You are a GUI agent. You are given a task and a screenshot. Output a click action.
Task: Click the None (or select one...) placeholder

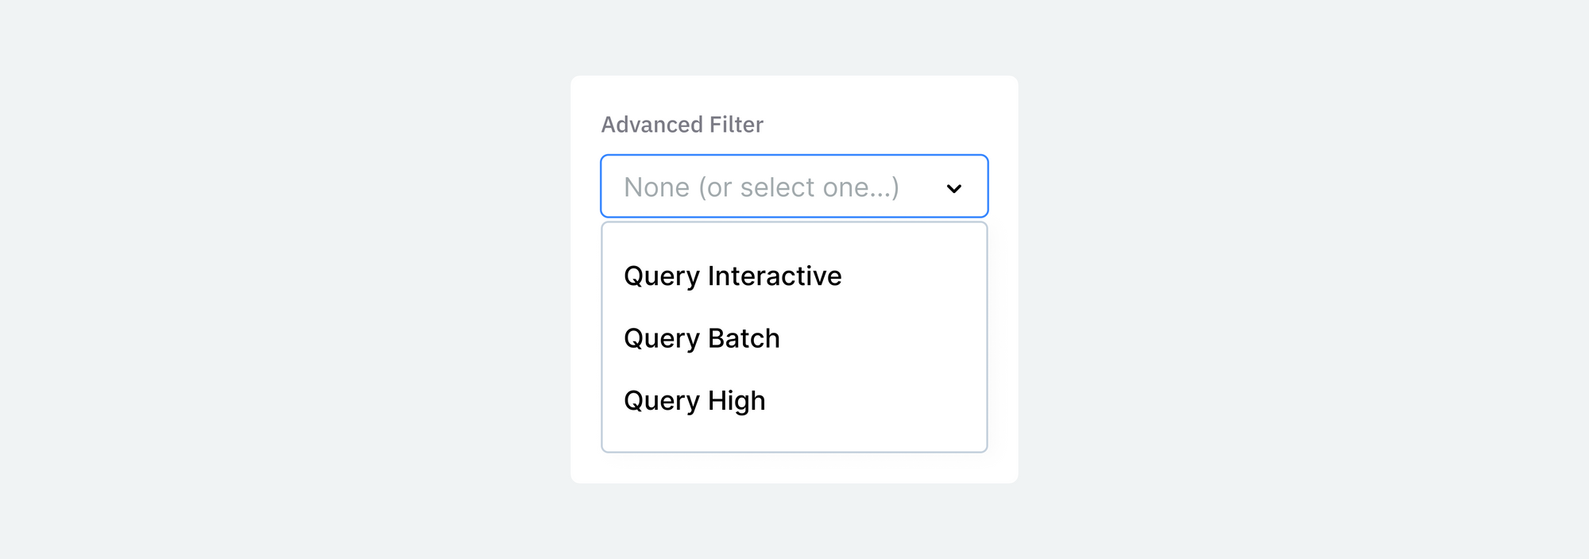pos(761,187)
